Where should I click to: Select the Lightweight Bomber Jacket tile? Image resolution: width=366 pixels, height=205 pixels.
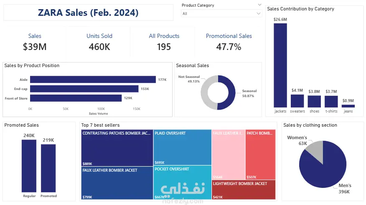[243, 190]
